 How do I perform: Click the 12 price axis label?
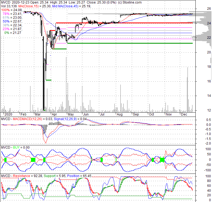209,110
